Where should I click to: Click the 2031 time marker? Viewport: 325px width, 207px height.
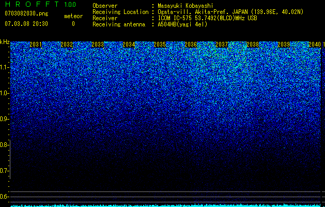pos(36,45)
